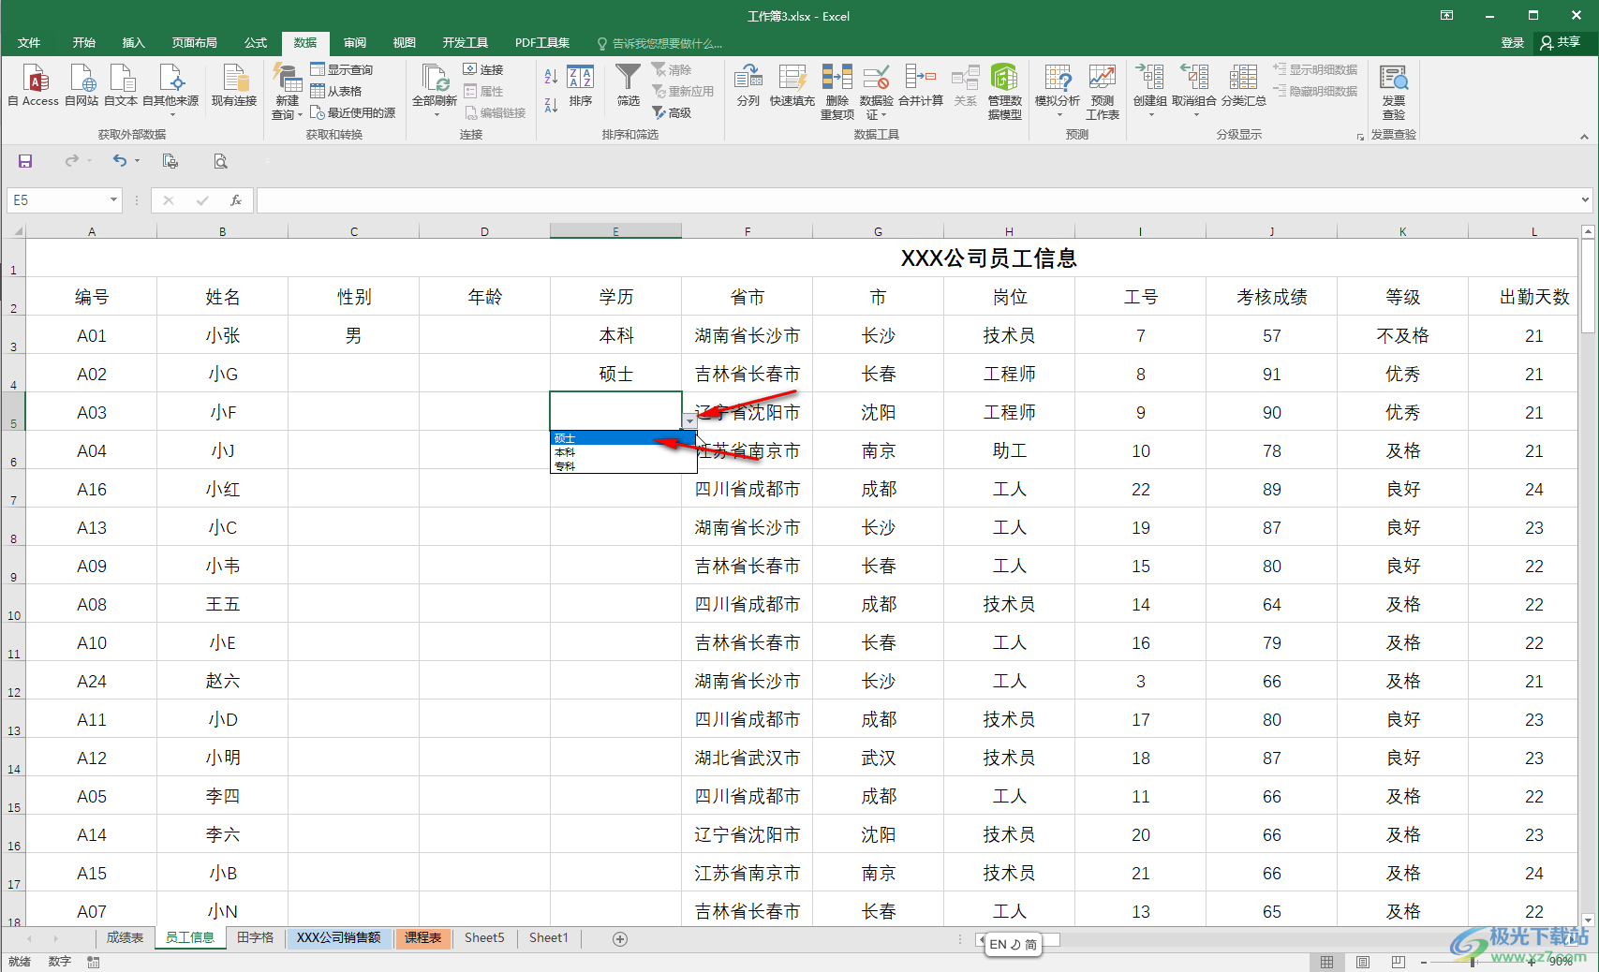Open the 排序 sort dialog
1599x972 pixels.
point(581,85)
